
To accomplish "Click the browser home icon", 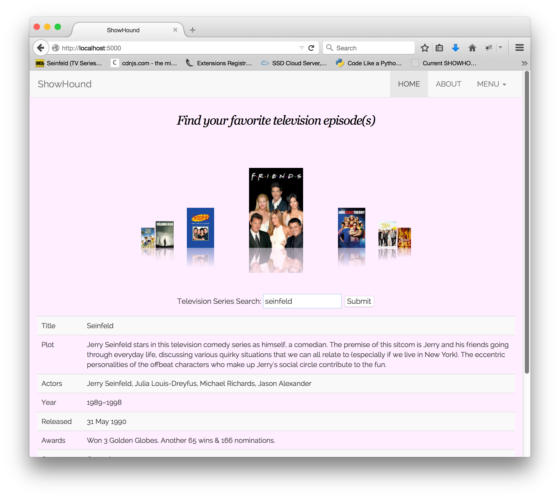I will 471,48.
